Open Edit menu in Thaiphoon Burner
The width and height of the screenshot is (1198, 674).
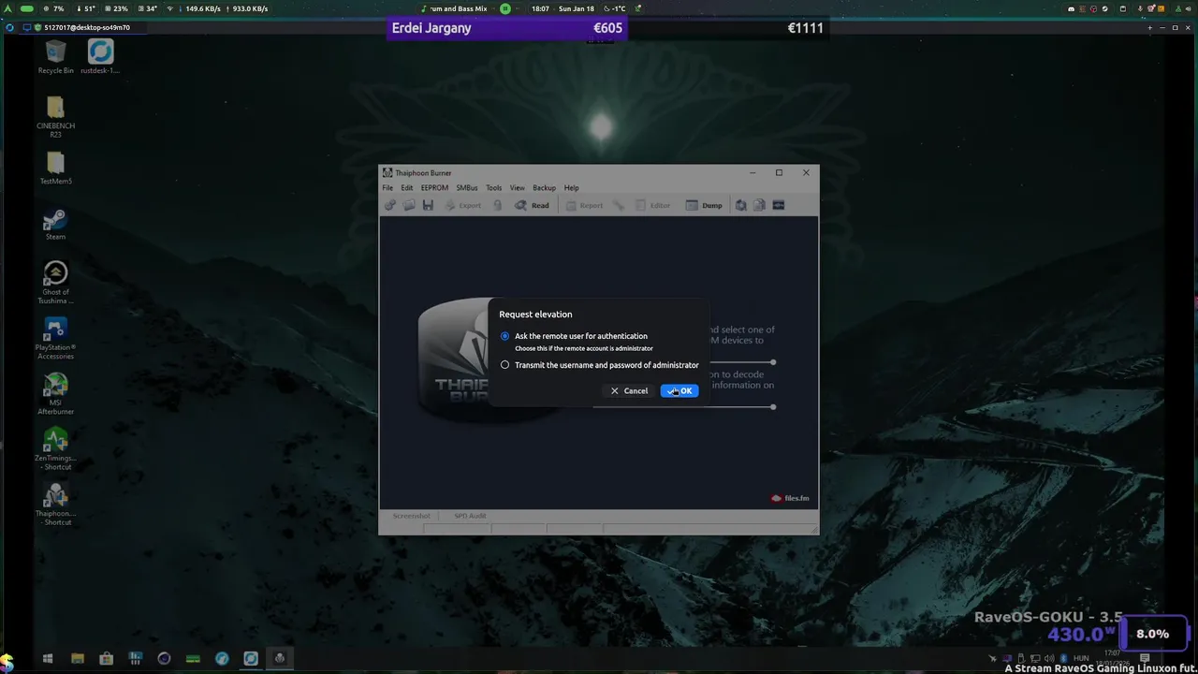click(407, 188)
